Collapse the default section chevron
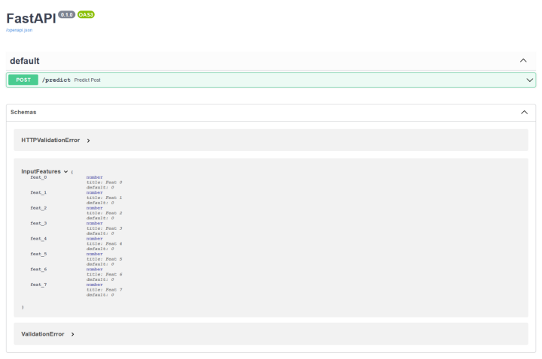This screenshot has width=542, height=359. pyautogui.click(x=523, y=61)
